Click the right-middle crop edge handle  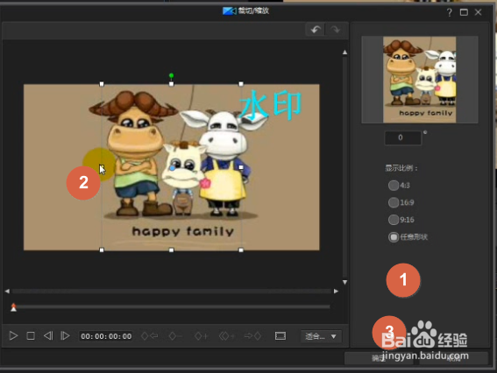pos(241,167)
